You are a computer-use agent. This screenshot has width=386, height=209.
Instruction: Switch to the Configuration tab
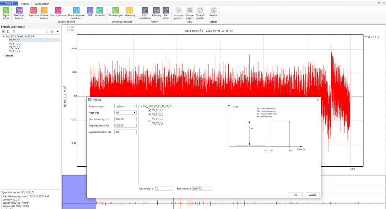pyautogui.click(x=42, y=4)
